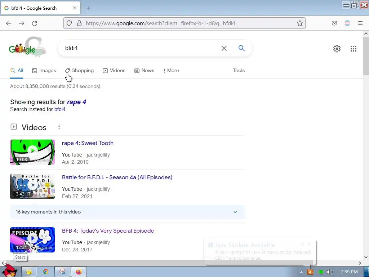Go forward with the forward arrow

(22, 23)
